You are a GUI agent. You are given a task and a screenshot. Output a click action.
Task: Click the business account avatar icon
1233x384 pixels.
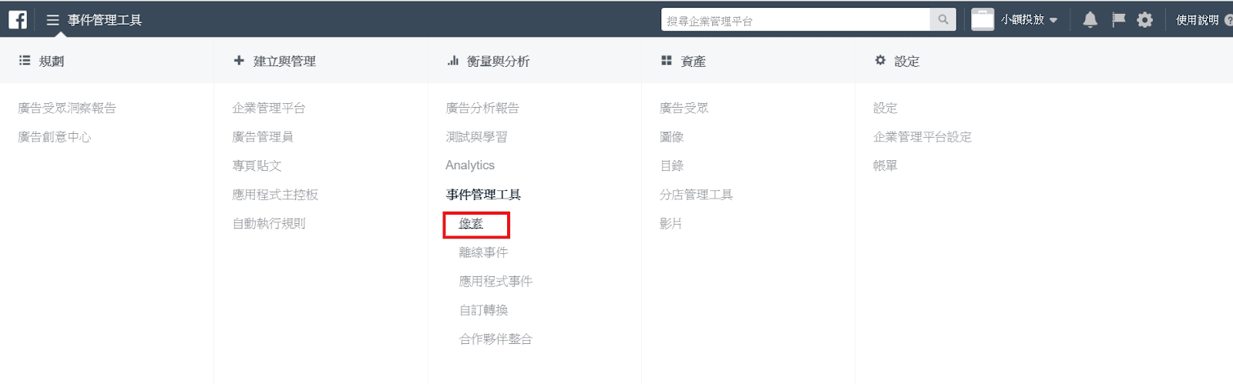tap(983, 20)
